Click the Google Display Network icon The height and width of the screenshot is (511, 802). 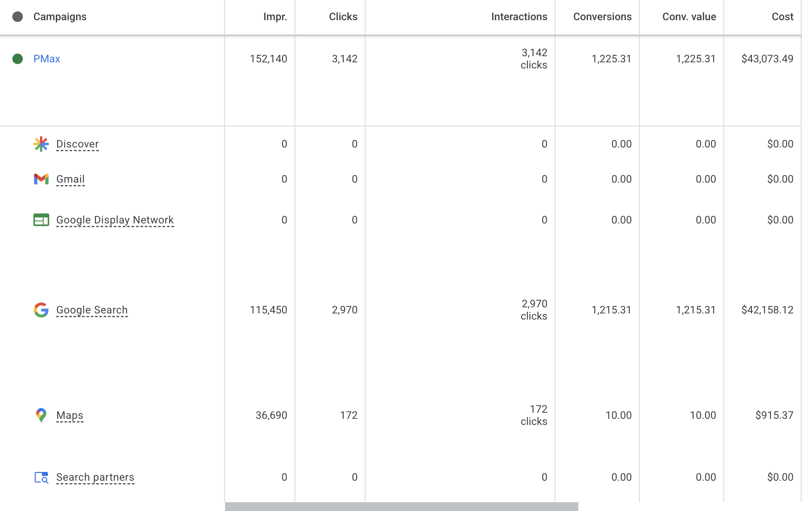pos(41,220)
